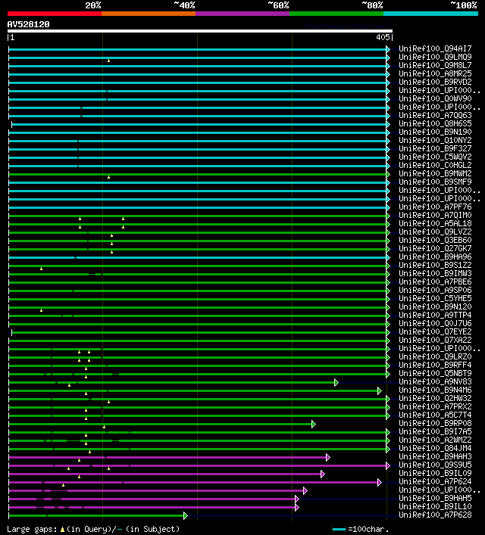The image size is (485, 535).
Task: Select the UniRef100_Q7EYE2 label
Action: pos(435,331)
